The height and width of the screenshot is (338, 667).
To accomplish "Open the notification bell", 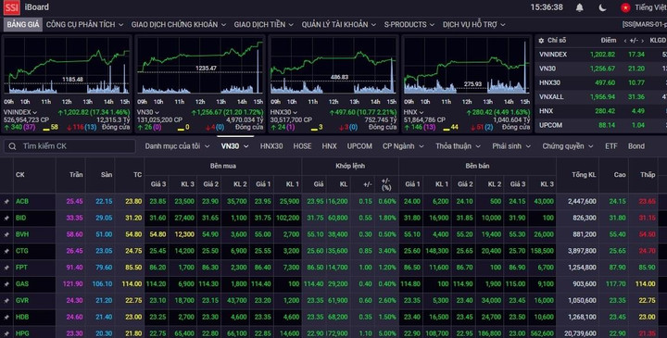I will (x=579, y=7).
